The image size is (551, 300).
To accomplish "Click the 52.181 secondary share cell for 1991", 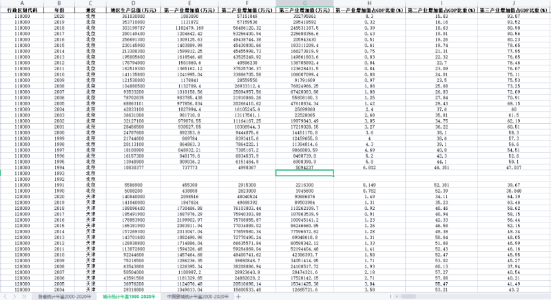I will pos(442,185).
